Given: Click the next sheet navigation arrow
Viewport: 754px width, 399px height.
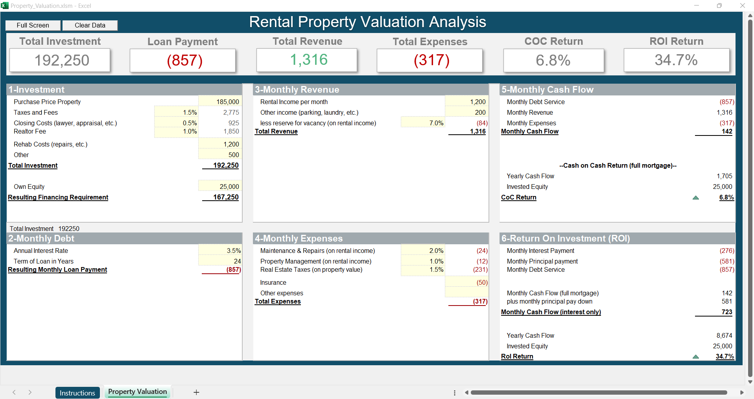Looking at the screenshot, I should (30, 392).
